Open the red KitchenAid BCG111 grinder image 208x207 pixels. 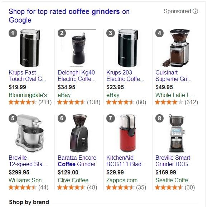click(127, 133)
